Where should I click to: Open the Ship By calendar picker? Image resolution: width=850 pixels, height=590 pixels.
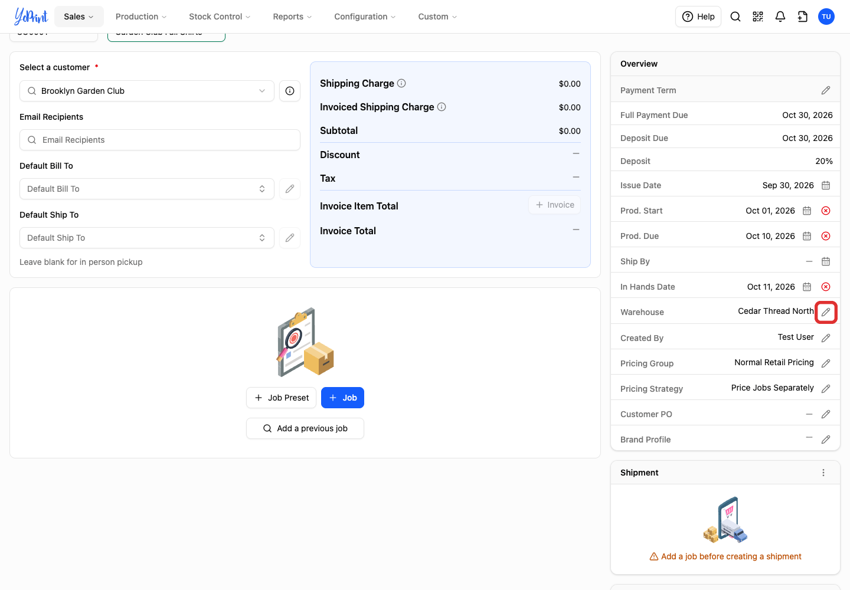coord(826,261)
